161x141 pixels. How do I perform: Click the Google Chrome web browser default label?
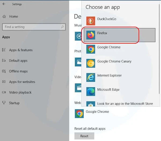(x=97, y=112)
